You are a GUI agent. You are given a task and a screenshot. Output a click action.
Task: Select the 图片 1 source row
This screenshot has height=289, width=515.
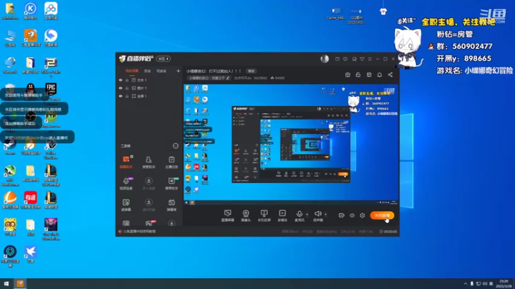coord(149,88)
